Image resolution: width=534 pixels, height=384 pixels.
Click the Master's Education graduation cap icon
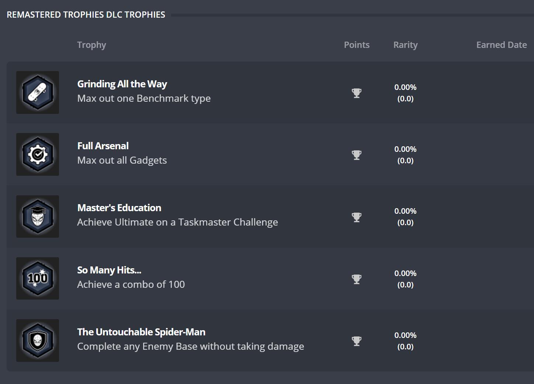click(38, 216)
